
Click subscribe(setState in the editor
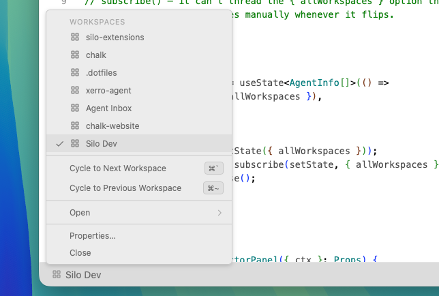click(284, 164)
